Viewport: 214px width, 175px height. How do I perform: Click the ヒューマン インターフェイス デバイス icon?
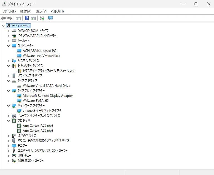click(x=14, y=116)
